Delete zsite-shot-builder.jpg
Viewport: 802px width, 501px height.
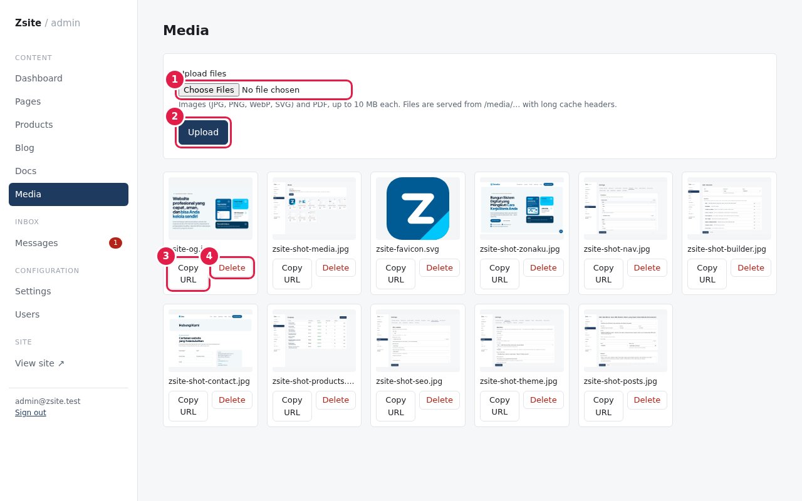[751, 267]
